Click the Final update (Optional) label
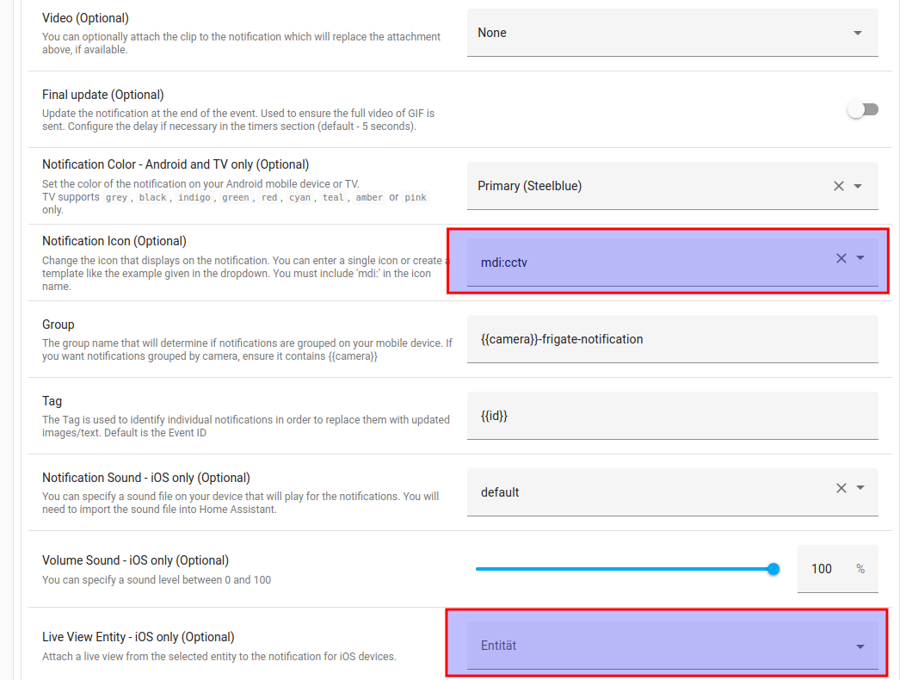Image resolution: width=906 pixels, height=680 pixels. 103,95
